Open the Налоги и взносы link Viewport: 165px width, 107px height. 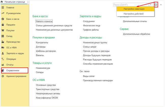click(44, 21)
